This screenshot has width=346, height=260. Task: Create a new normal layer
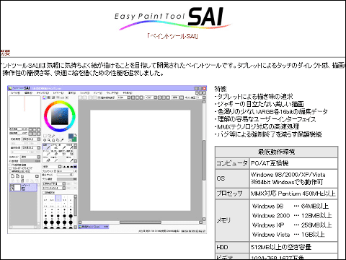(12, 176)
